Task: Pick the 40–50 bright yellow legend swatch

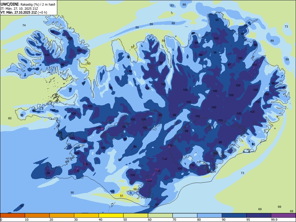Action: tap(111, 215)
